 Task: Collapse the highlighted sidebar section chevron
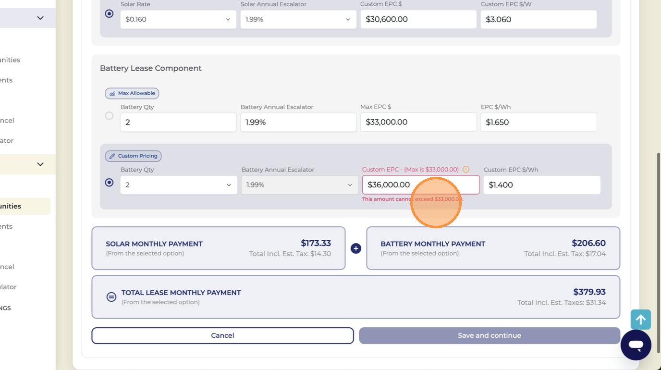point(40,164)
